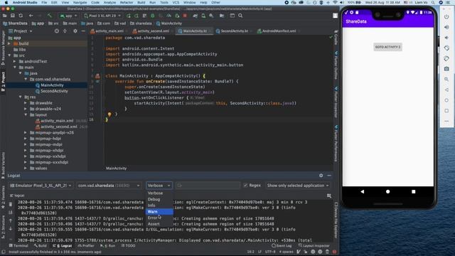
Task: Click the Logcat search input field
Action: (x=208, y=186)
